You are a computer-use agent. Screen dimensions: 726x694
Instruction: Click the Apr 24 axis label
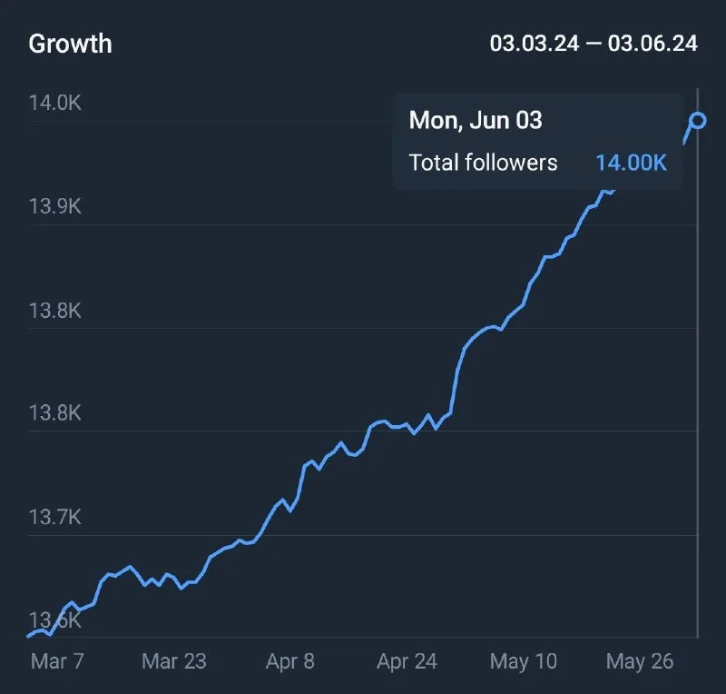pos(407,660)
